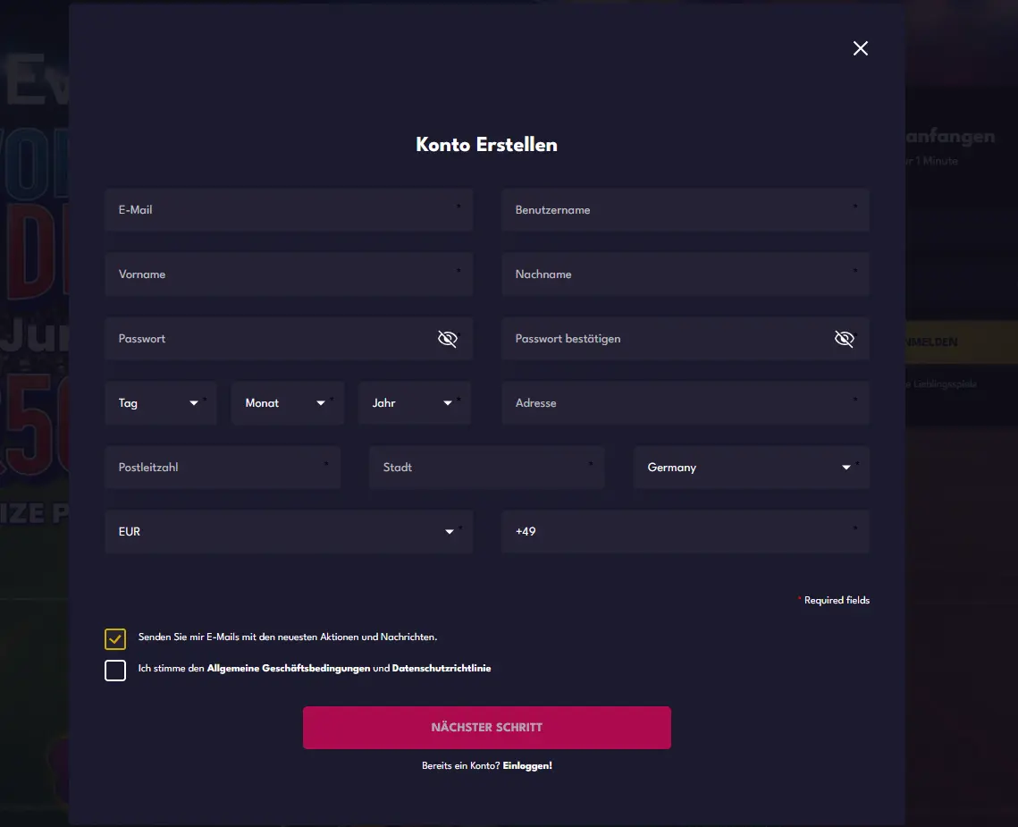The width and height of the screenshot is (1018, 827).
Task: Uncheck the promotional e-mails checkbox
Action: [x=115, y=638]
